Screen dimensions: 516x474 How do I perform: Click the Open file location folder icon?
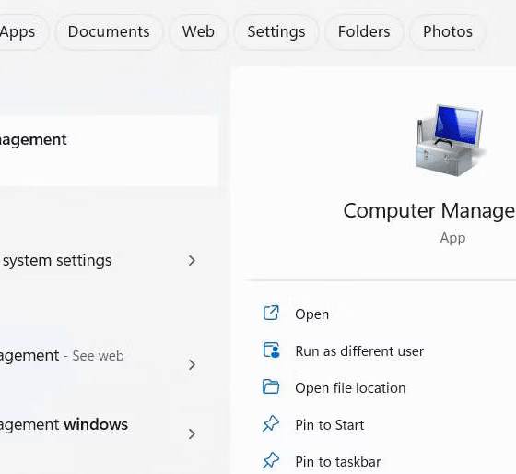click(x=271, y=386)
